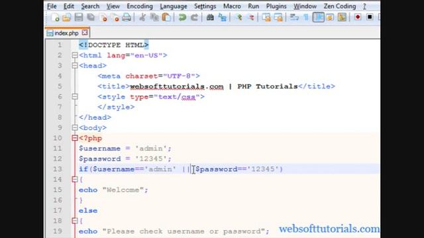
Task: Undo with the green arrow icon
Action: click(183, 18)
